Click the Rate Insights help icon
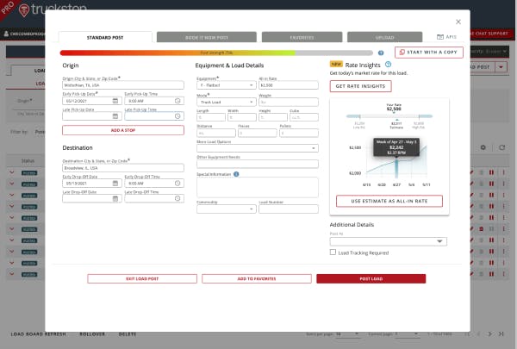The width and height of the screenshot is (517, 349). pyautogui.click(x=389, y=64)
